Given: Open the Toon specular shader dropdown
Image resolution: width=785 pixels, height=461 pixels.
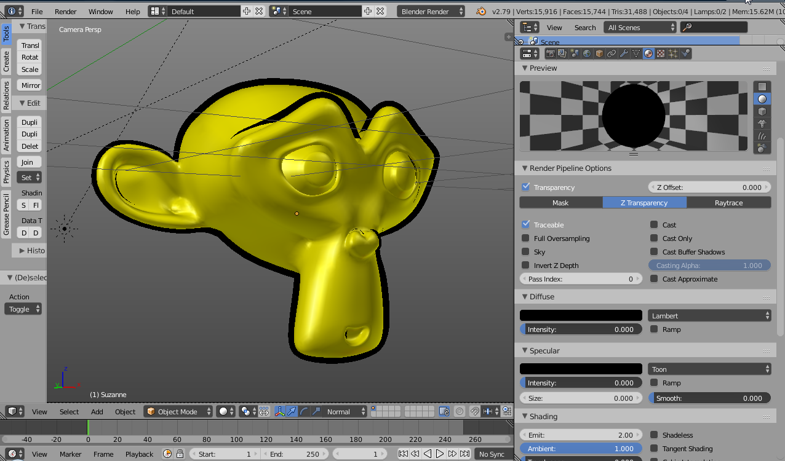Looking at the screenshot, I should click(x=709, y=369).
